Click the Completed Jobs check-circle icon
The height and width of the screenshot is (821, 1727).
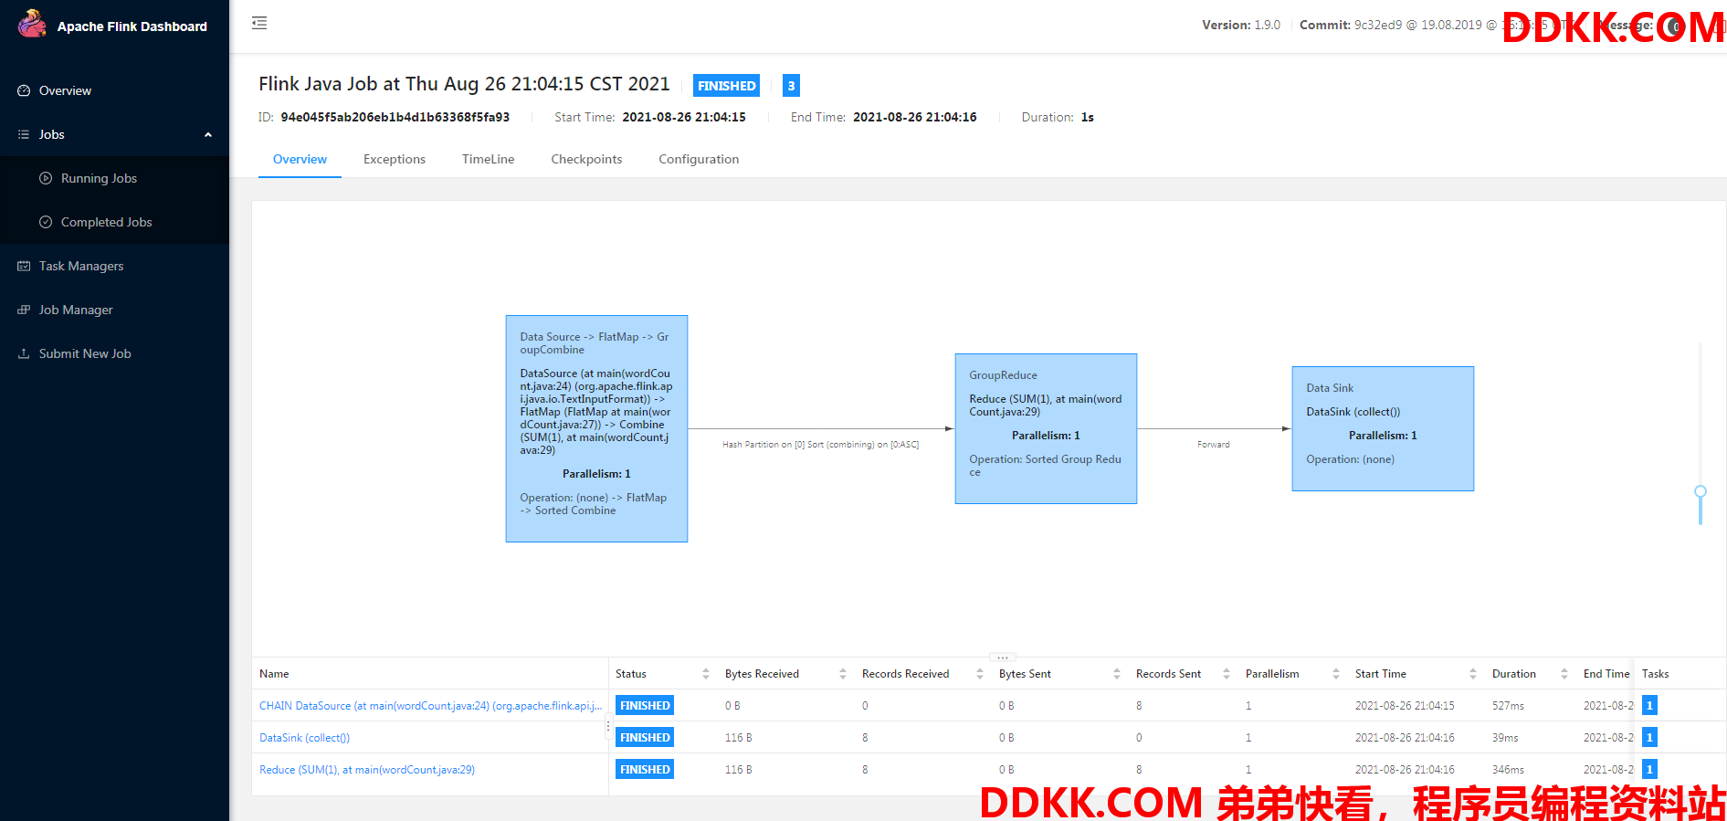pos(46,222)
